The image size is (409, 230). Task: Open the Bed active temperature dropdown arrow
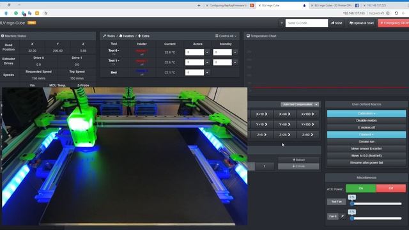(207, 72)
